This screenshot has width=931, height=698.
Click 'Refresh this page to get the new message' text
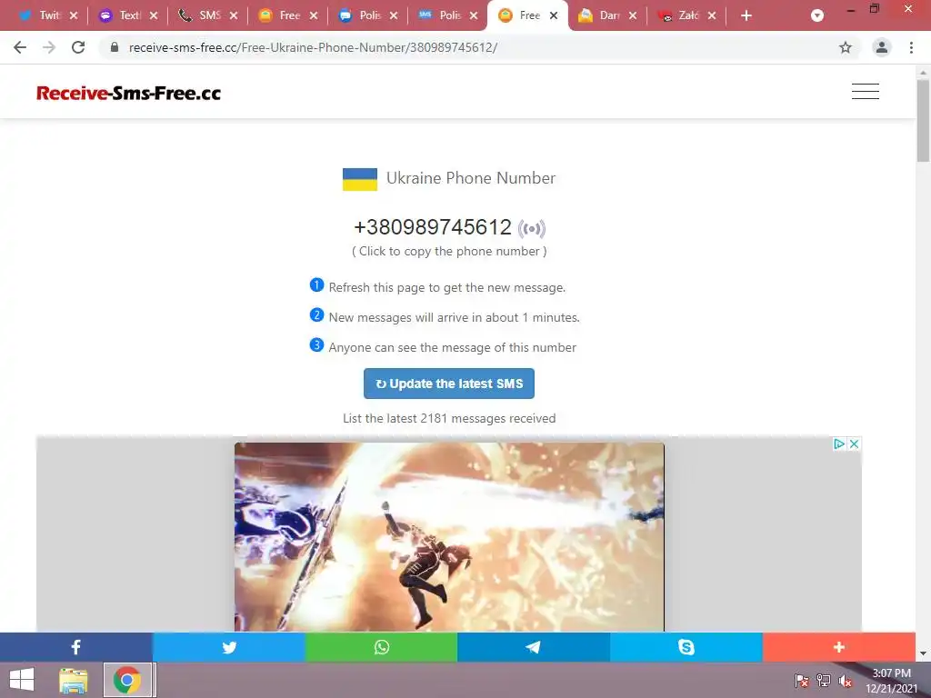(447, 288)
